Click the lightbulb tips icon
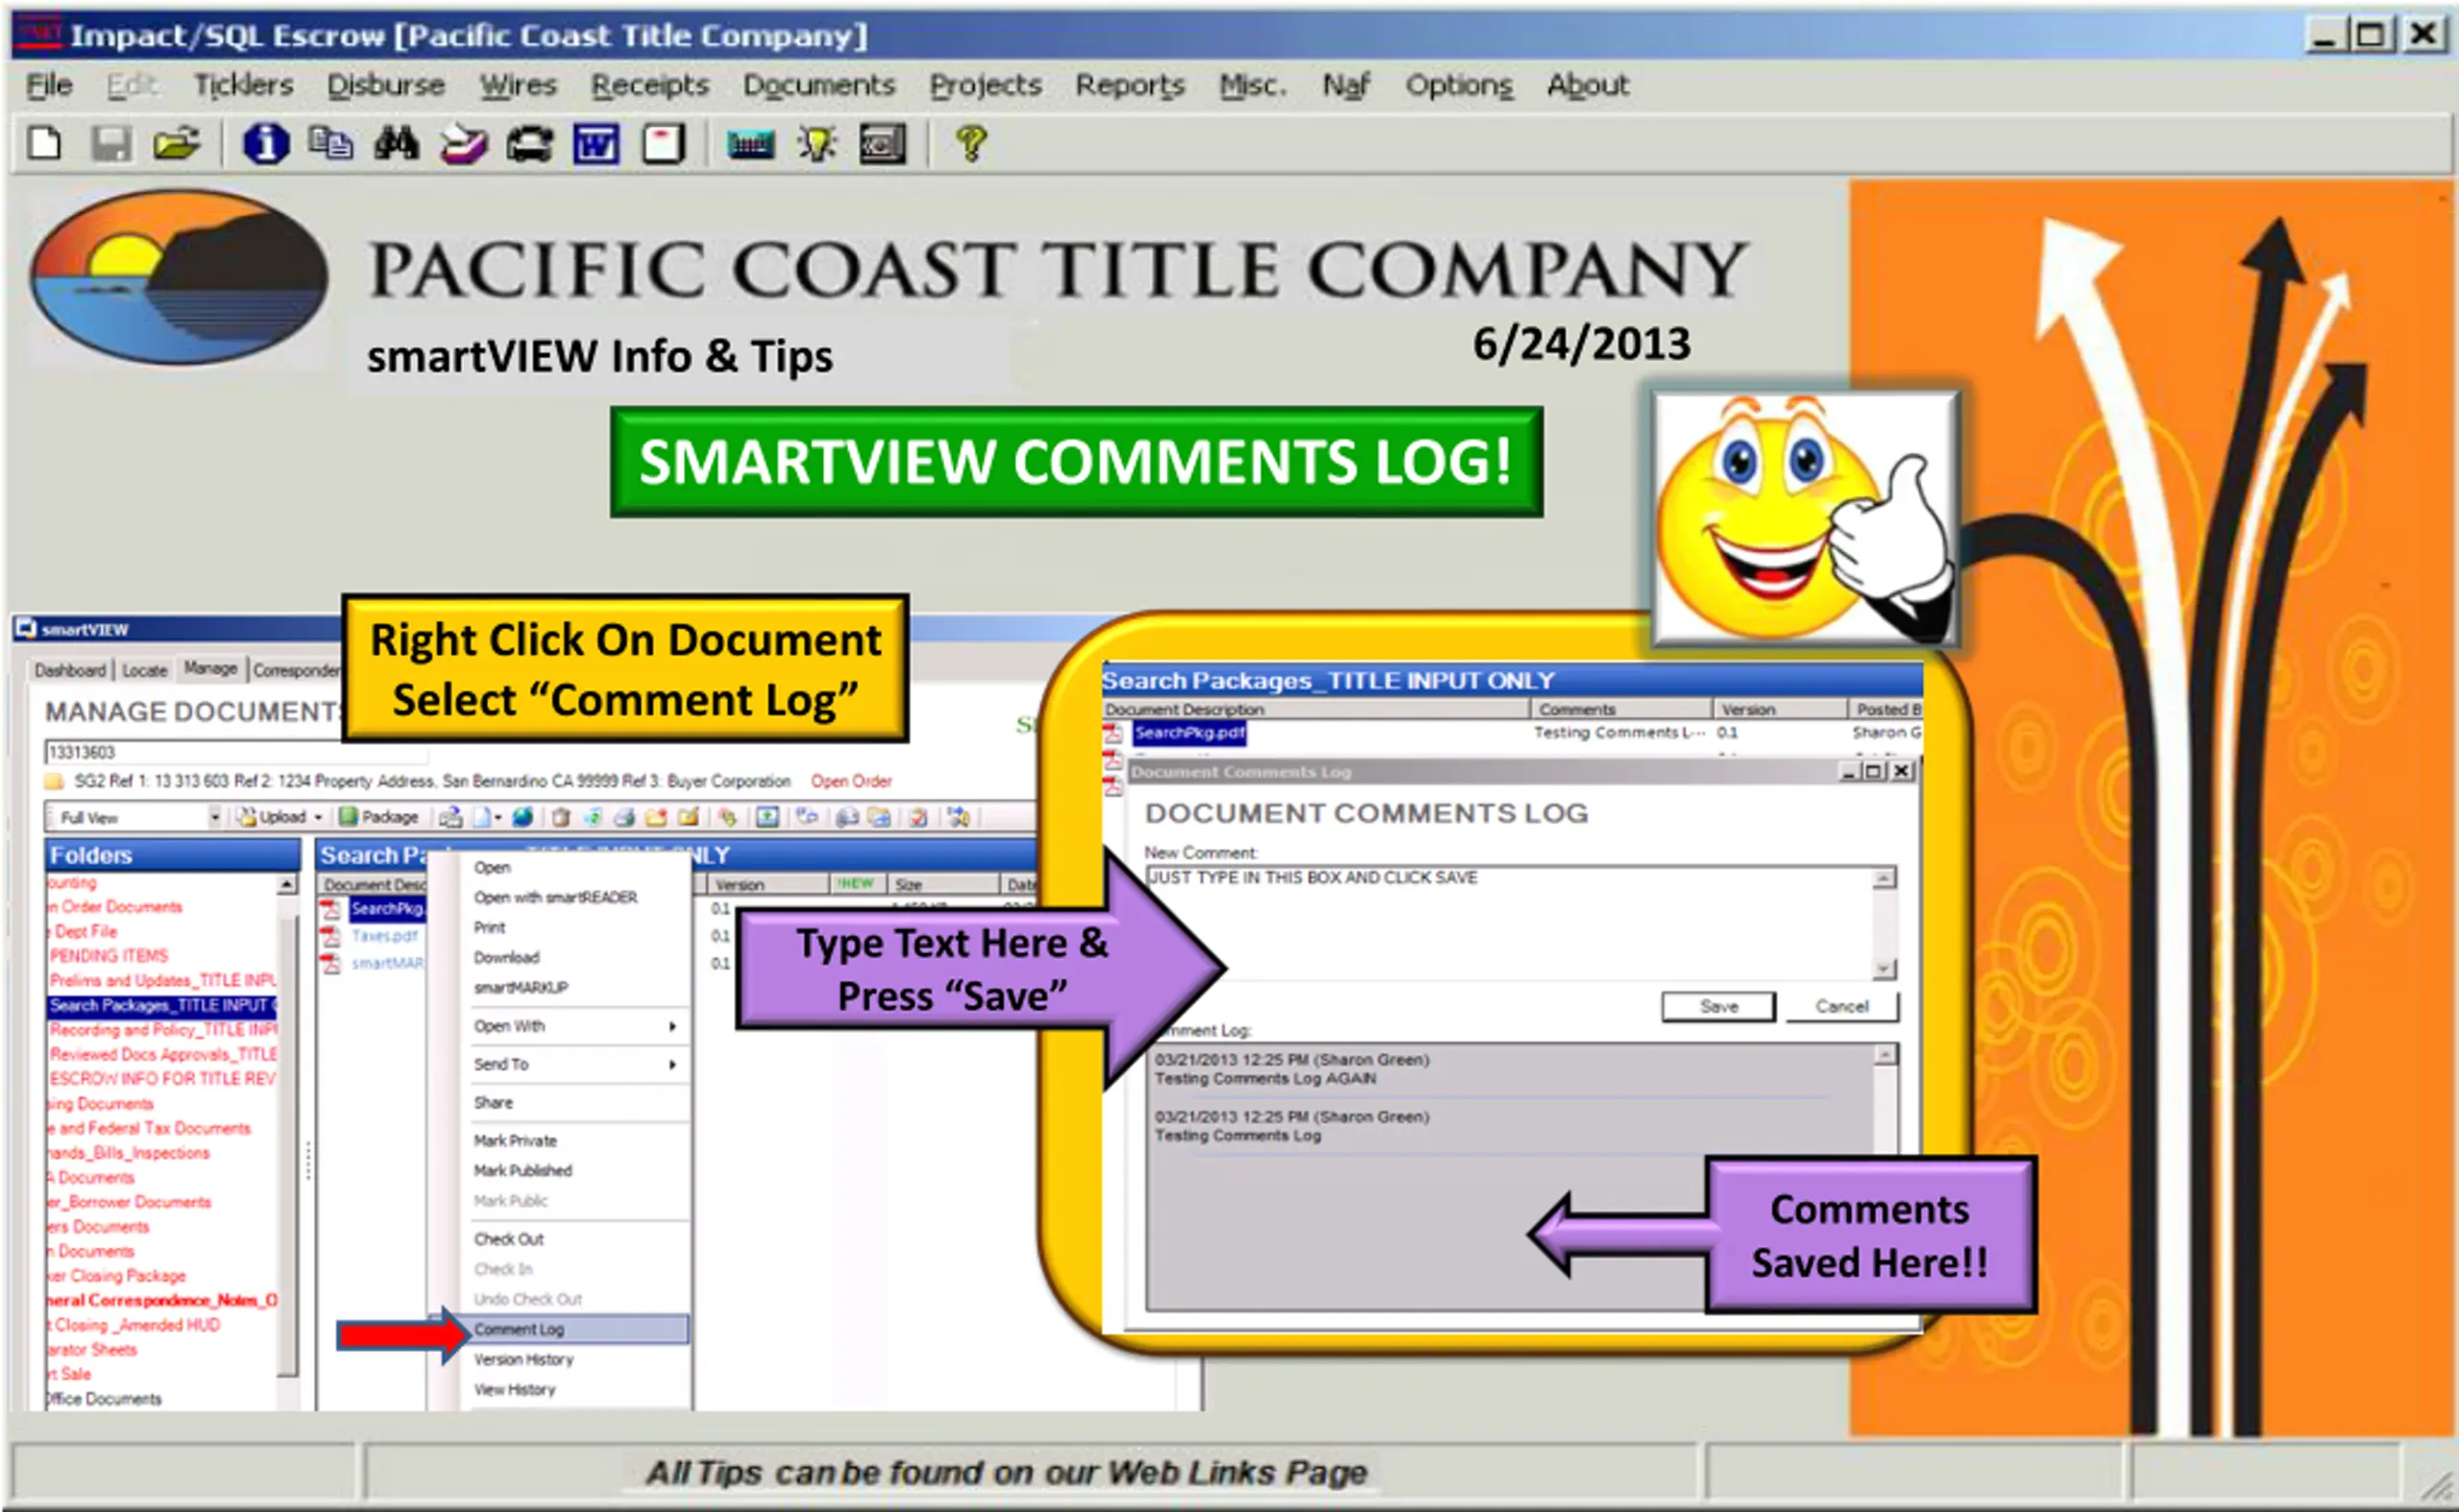The height and width of the screenshot is (1512, 2459). pyautogui.click(x=817, y=144)
